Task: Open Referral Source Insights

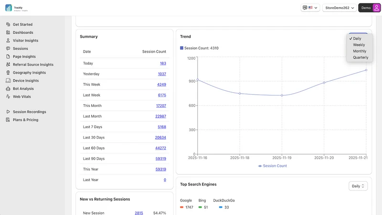Action: [x=33, y=64]
